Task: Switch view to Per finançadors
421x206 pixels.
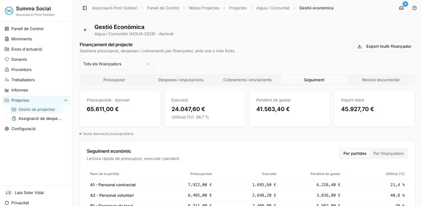Action: tap(389, 153)
